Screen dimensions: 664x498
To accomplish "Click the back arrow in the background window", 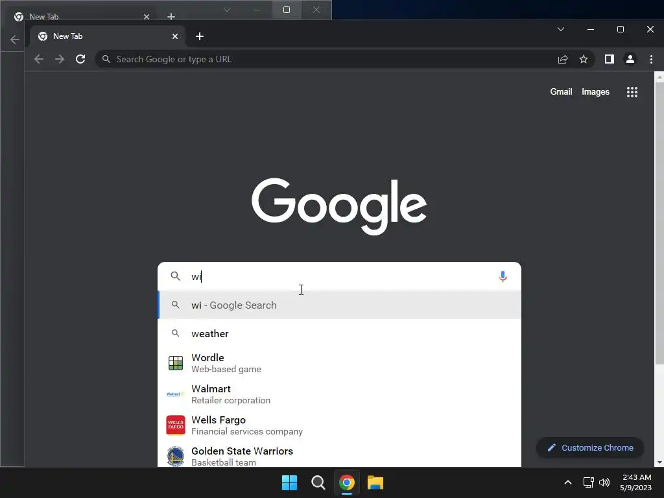I will click(15, 40).
